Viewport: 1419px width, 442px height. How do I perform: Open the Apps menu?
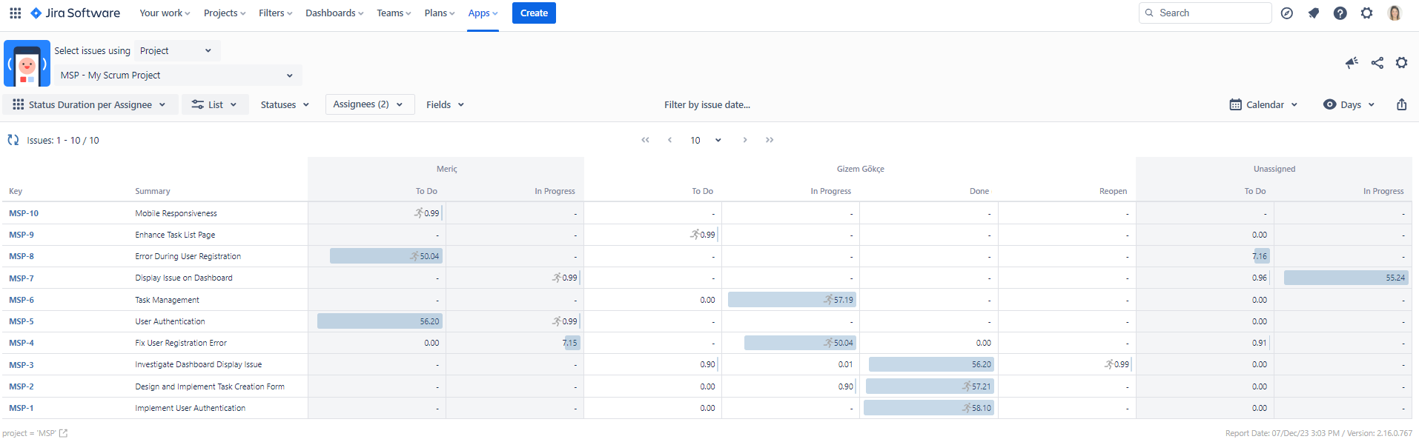click(483, 13)
